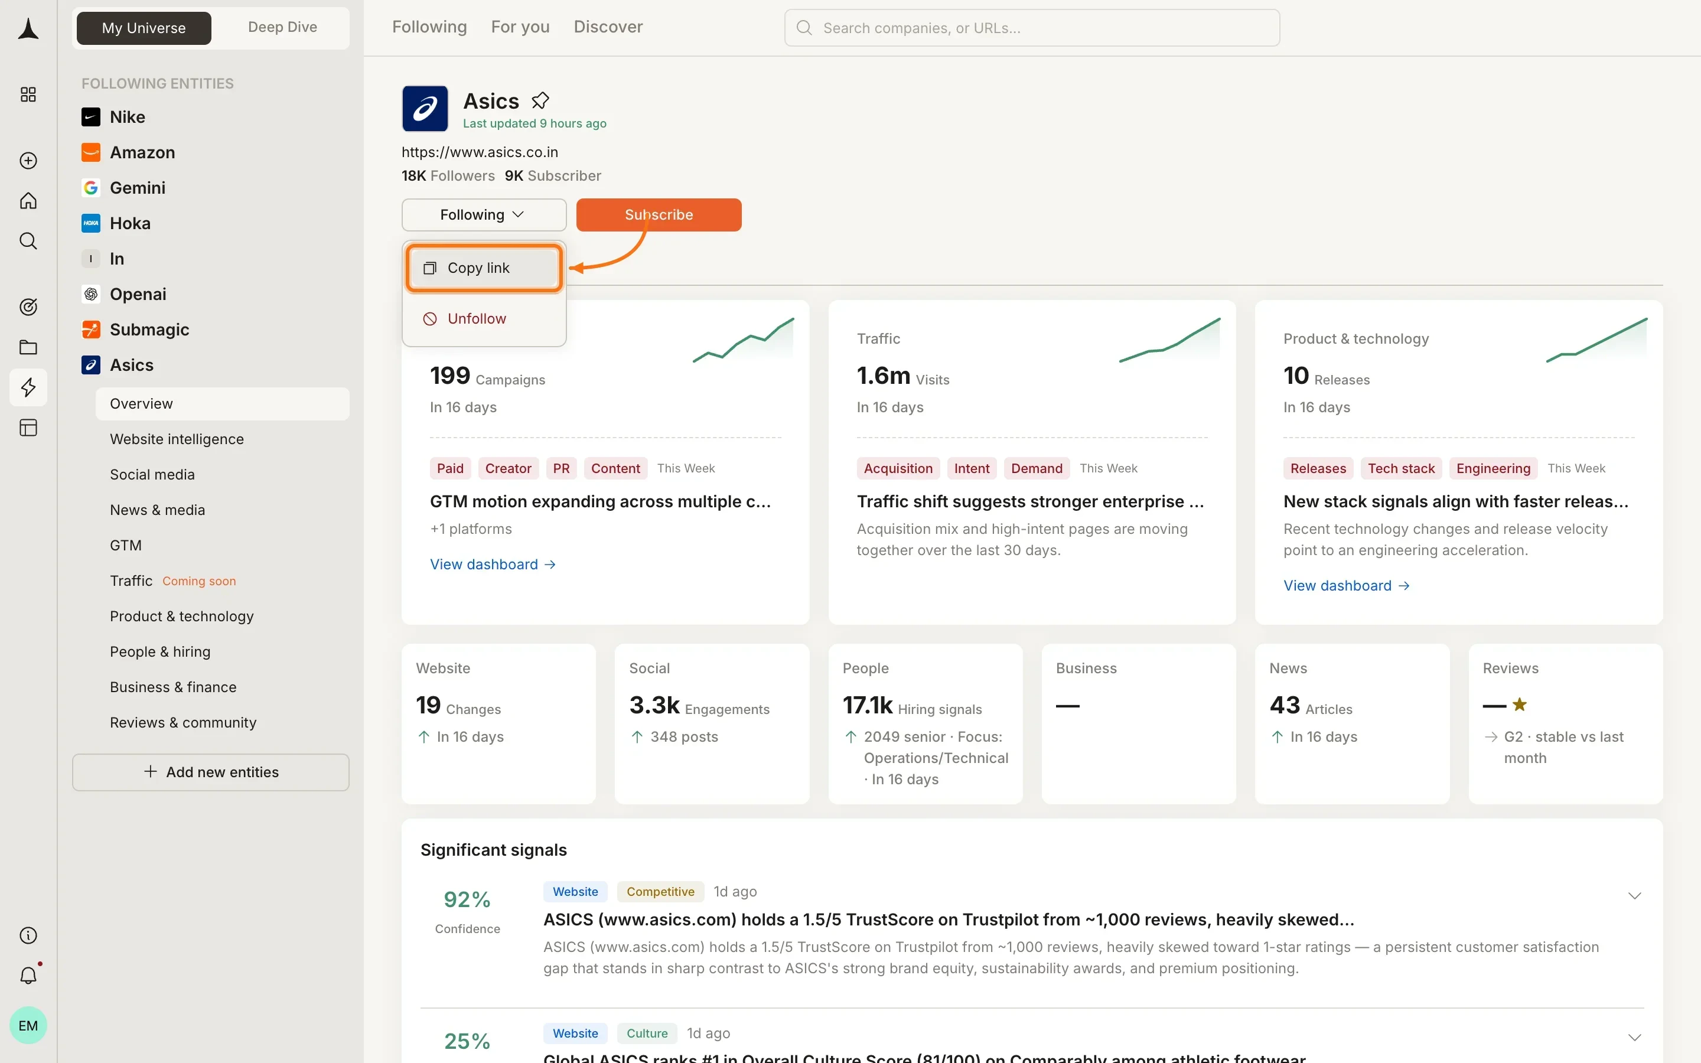This screenshot has height=1063, width=1701.
Task: Open Overview in Asics submenu
Action: (222, 403)
